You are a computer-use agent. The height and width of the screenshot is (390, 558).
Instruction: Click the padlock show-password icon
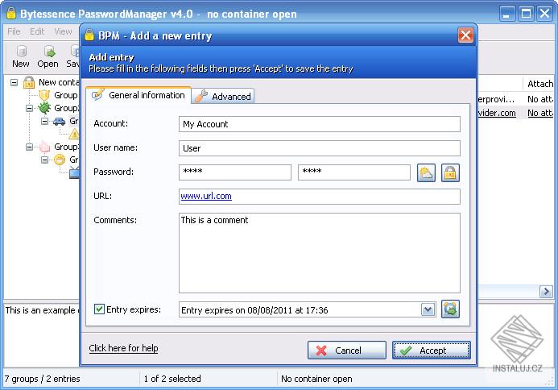click(450, 172)
